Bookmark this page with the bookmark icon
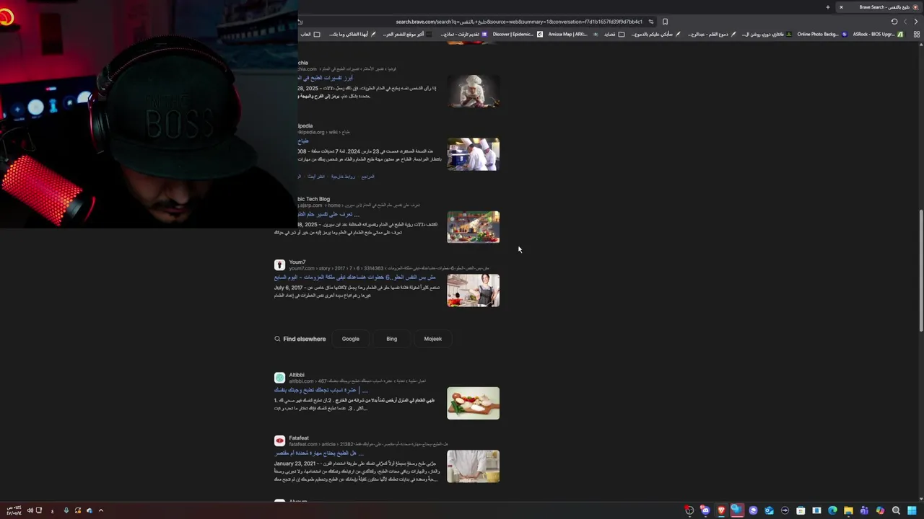The image size is (924, 519). point(665,22)
